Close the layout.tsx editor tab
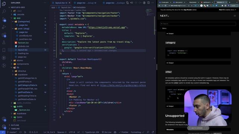 click(x=69, y=3)
